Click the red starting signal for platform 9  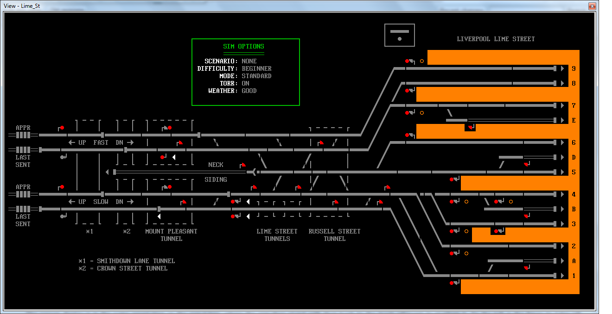pos(407,61)
